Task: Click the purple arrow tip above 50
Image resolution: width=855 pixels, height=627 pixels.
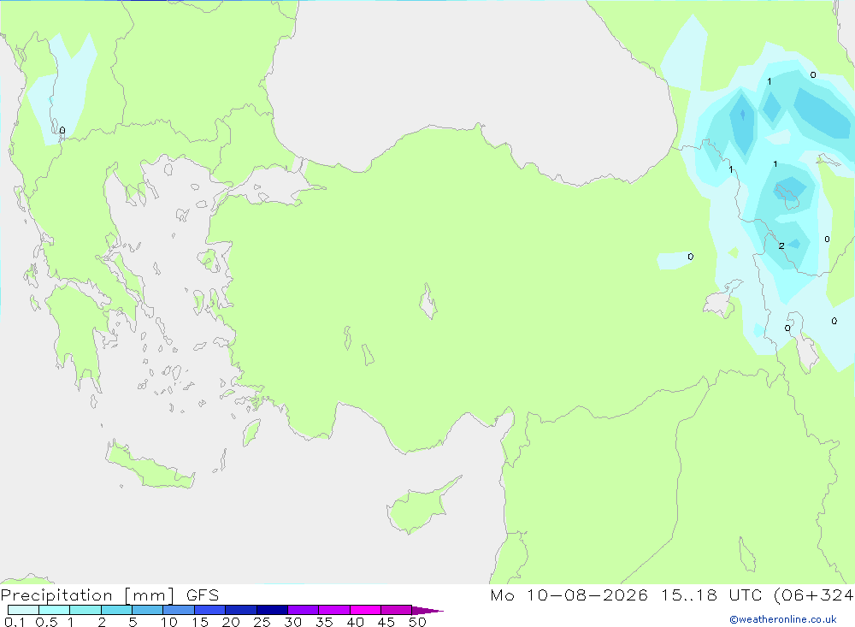Action: [427, 610]
